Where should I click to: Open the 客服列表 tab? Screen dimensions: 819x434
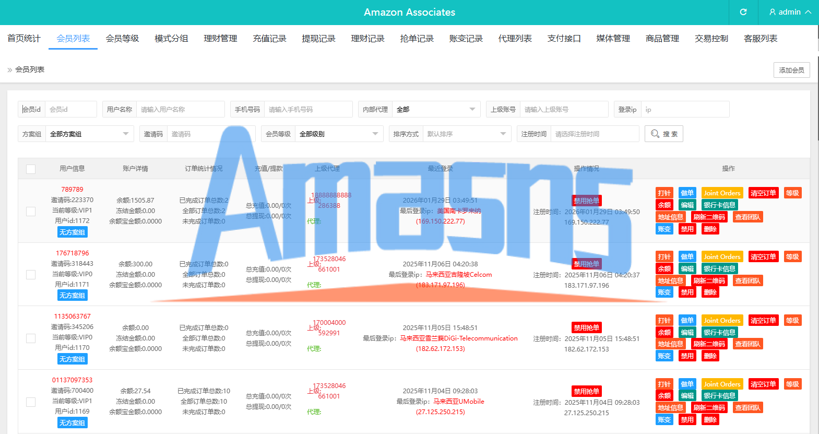click(760, 38)
